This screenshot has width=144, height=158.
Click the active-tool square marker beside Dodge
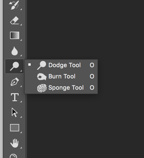[30, 65]
